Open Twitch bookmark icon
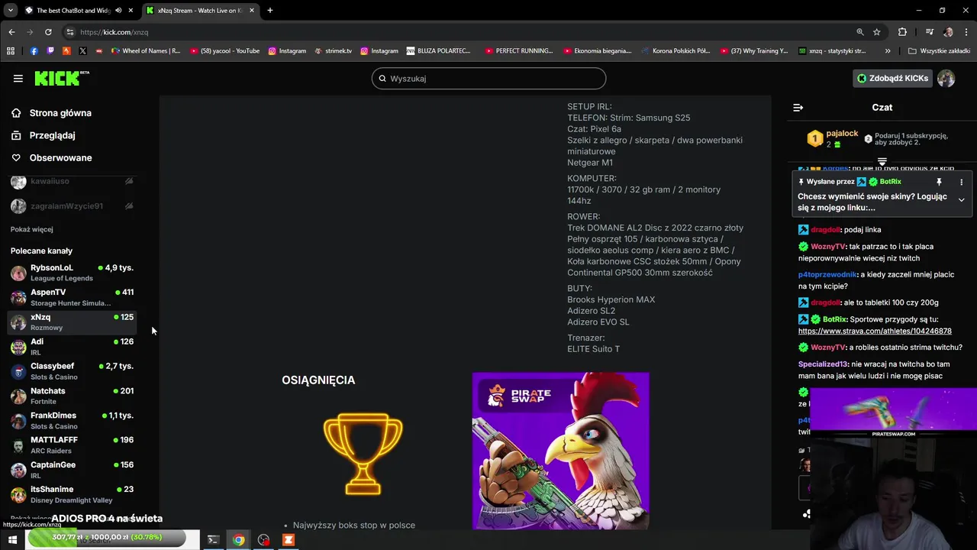977x550 pixels. pos(50,51)
